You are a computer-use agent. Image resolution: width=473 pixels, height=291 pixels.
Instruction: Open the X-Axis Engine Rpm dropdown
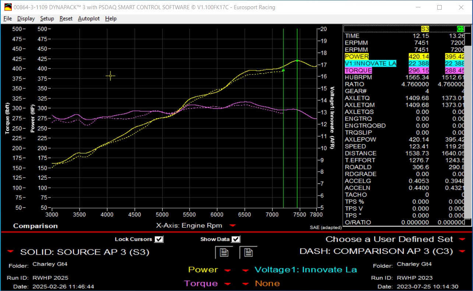coord(232,226)
